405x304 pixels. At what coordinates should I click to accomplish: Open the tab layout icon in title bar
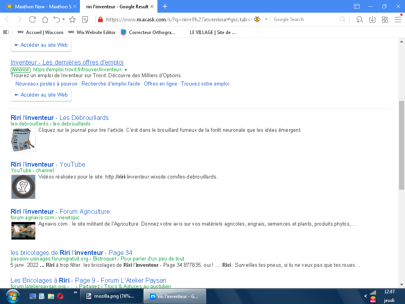pyautogui.click(x=357, y=6)
